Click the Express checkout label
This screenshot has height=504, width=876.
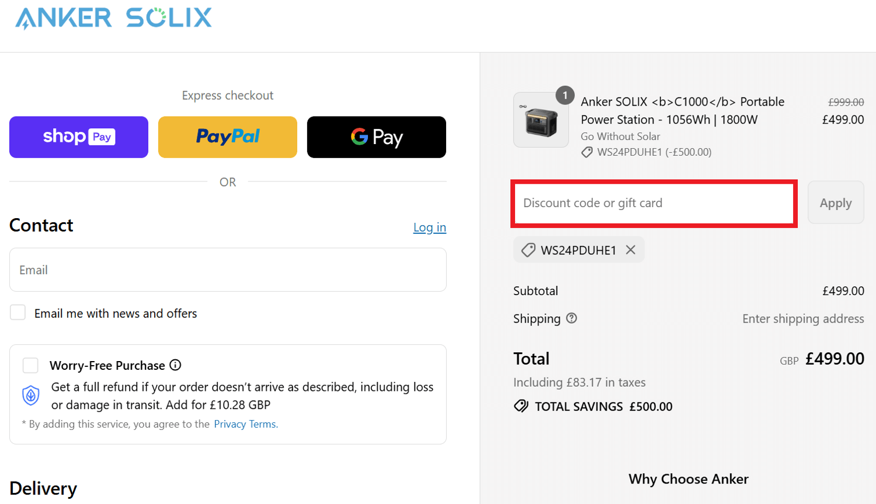[x=228, y=96]
